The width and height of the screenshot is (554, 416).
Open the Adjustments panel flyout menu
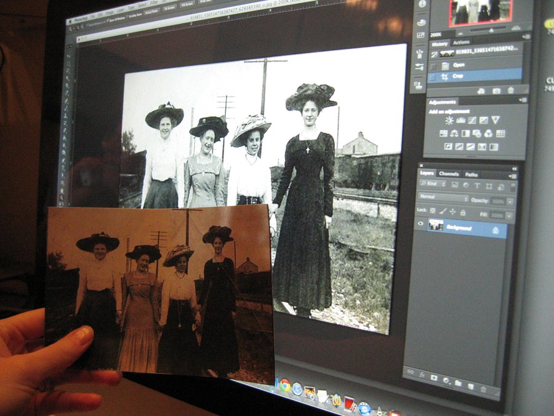pyautogui.click(x=522, y=100)
